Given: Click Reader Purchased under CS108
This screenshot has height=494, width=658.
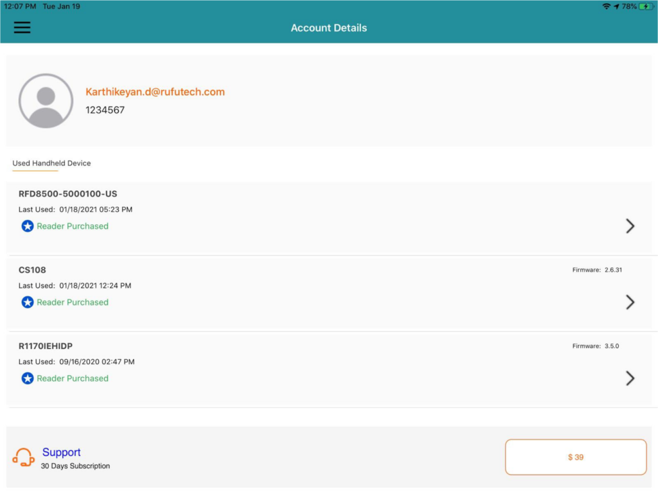Looking at the screenshot, I should pyautogui.click(x=73, y=303).
